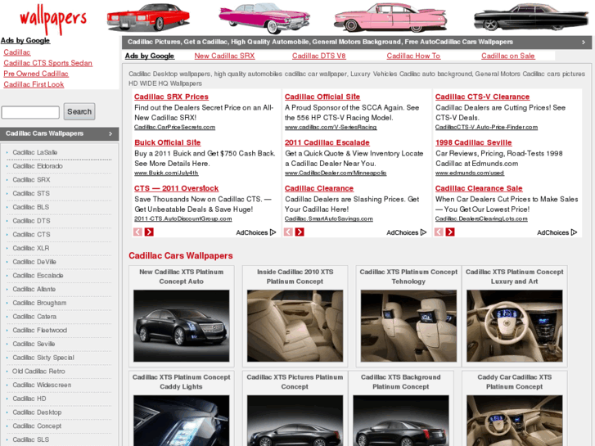Select Cadillac Desktop in sidebar menu
595x446 pixels.
pyautogui.click(x=37, y=412)
